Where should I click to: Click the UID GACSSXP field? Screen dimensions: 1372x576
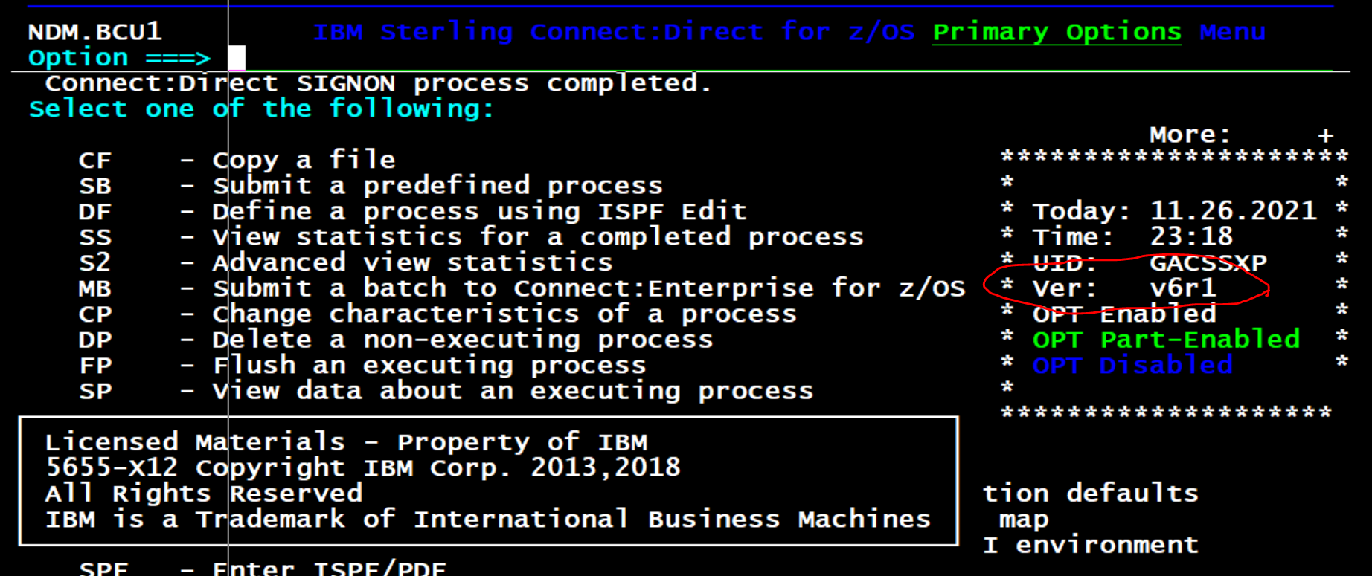(x=1207, y=262)
